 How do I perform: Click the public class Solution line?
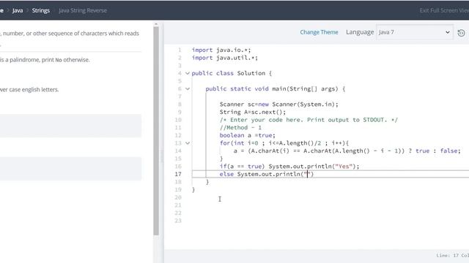click(232, 73)
